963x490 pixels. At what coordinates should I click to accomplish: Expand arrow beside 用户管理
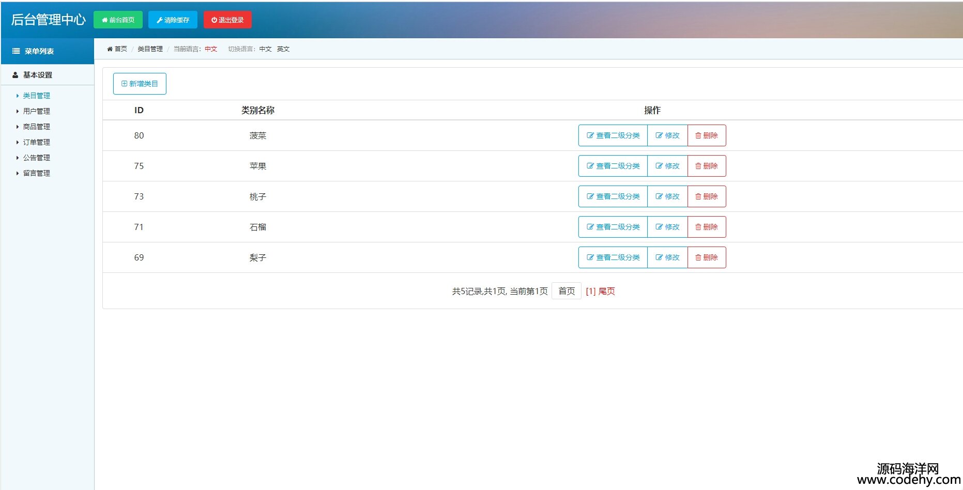pos(18,111)
